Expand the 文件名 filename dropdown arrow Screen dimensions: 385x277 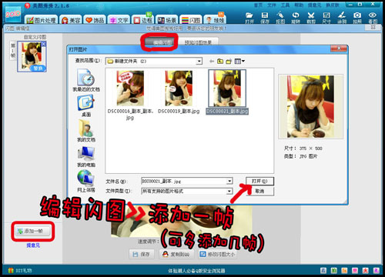(x=229, y=181)
